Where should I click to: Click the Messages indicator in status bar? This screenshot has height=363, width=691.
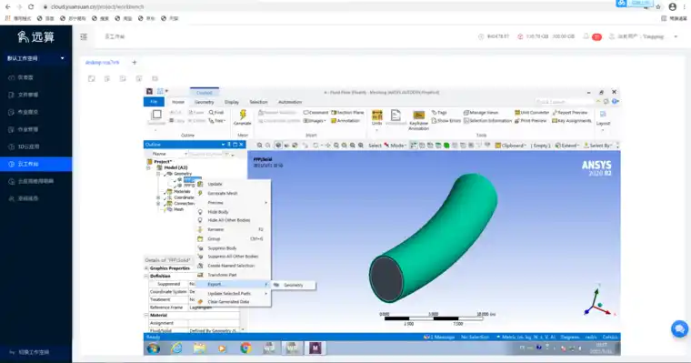click(439, 337)
